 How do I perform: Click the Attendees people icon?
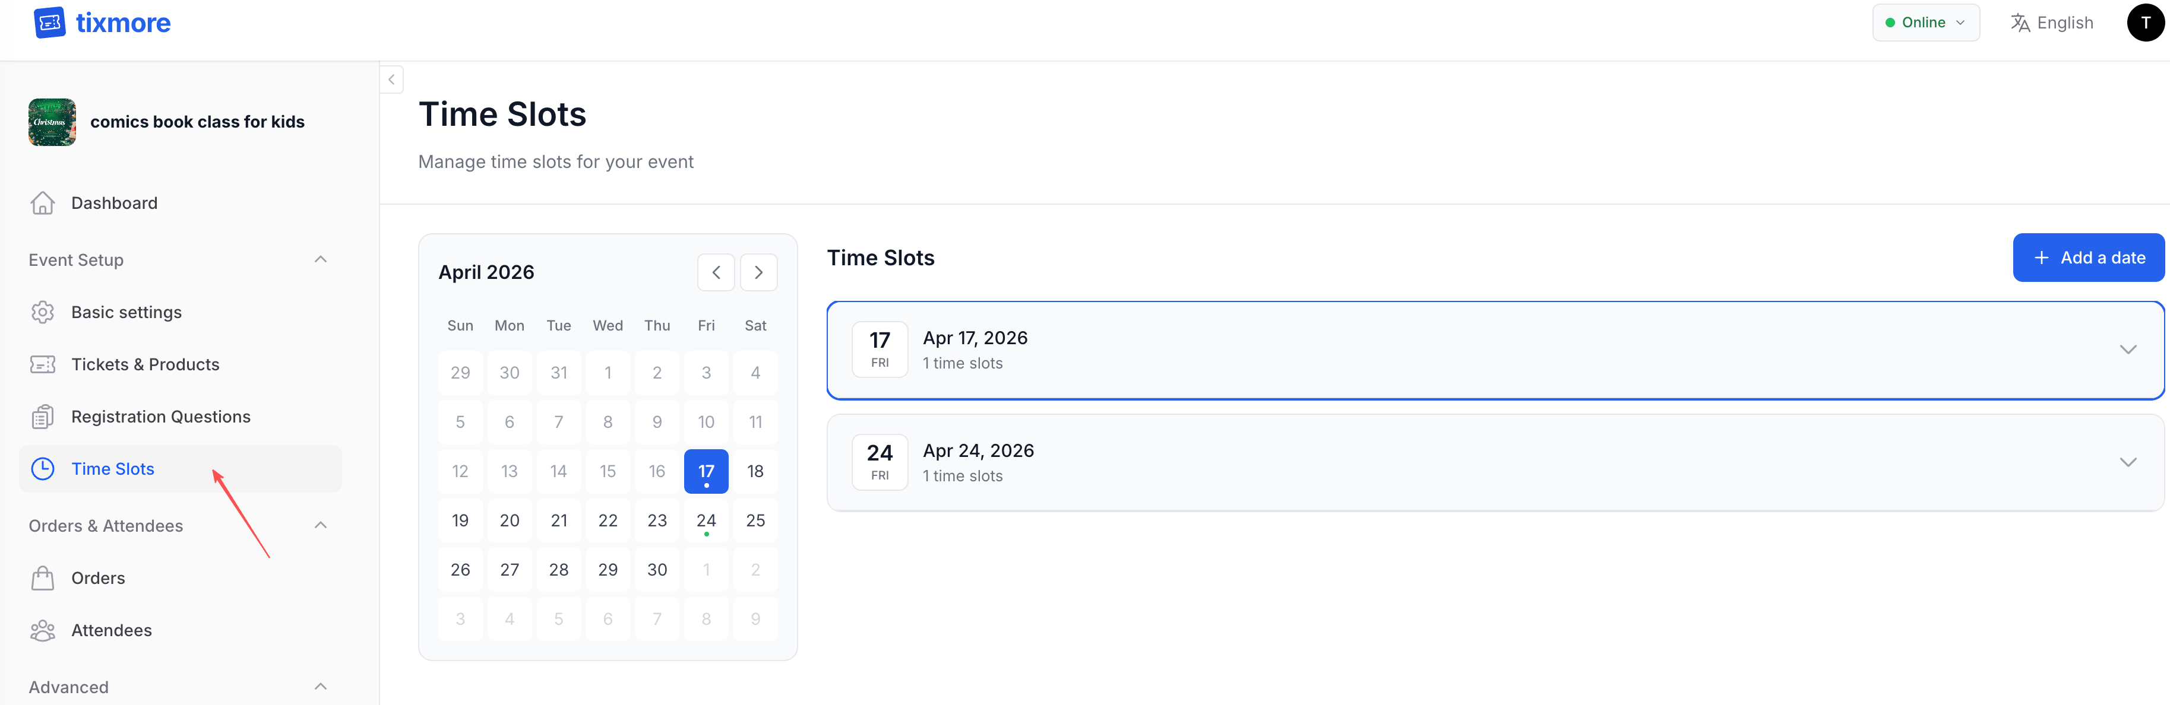tap(43, 629)
